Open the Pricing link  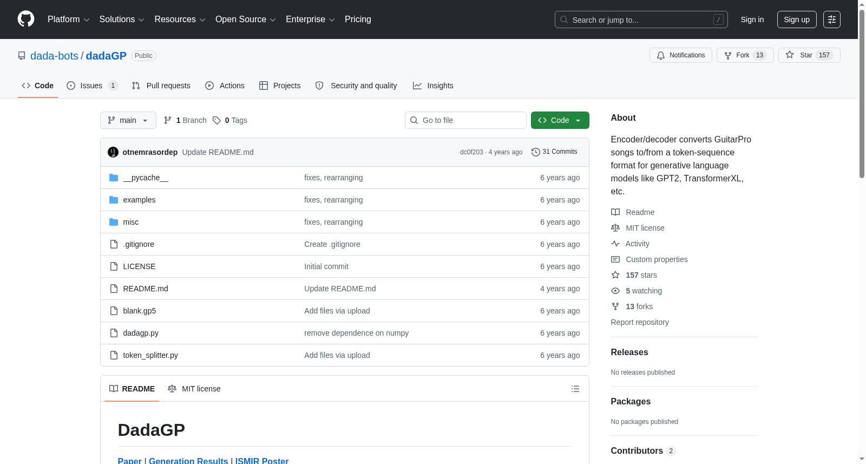tap(358, 19)
